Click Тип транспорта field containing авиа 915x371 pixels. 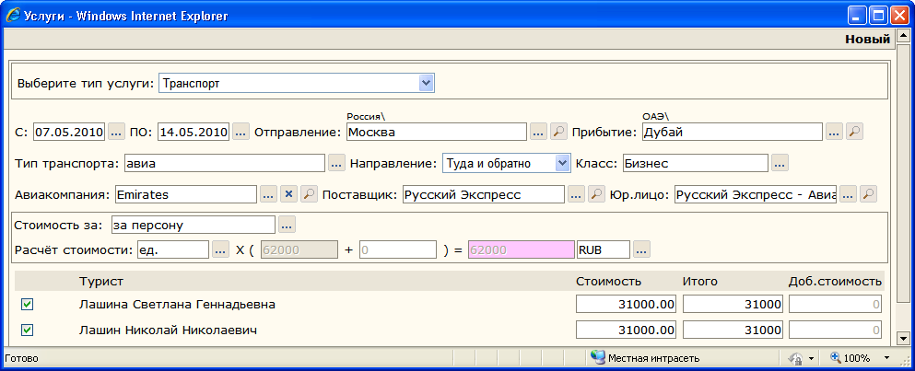click(x=225, y=163)
